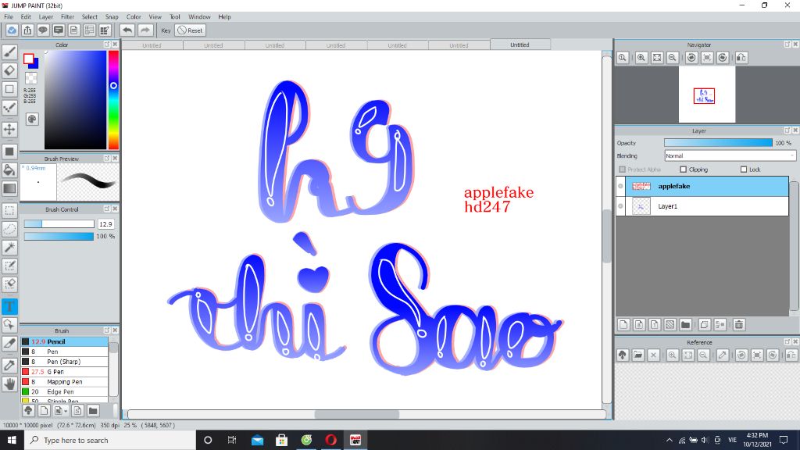Viewport: 800px width, 450px height.
Task: Select the Eraser tool
Action: pyautogui.click(x=9, y=70)
